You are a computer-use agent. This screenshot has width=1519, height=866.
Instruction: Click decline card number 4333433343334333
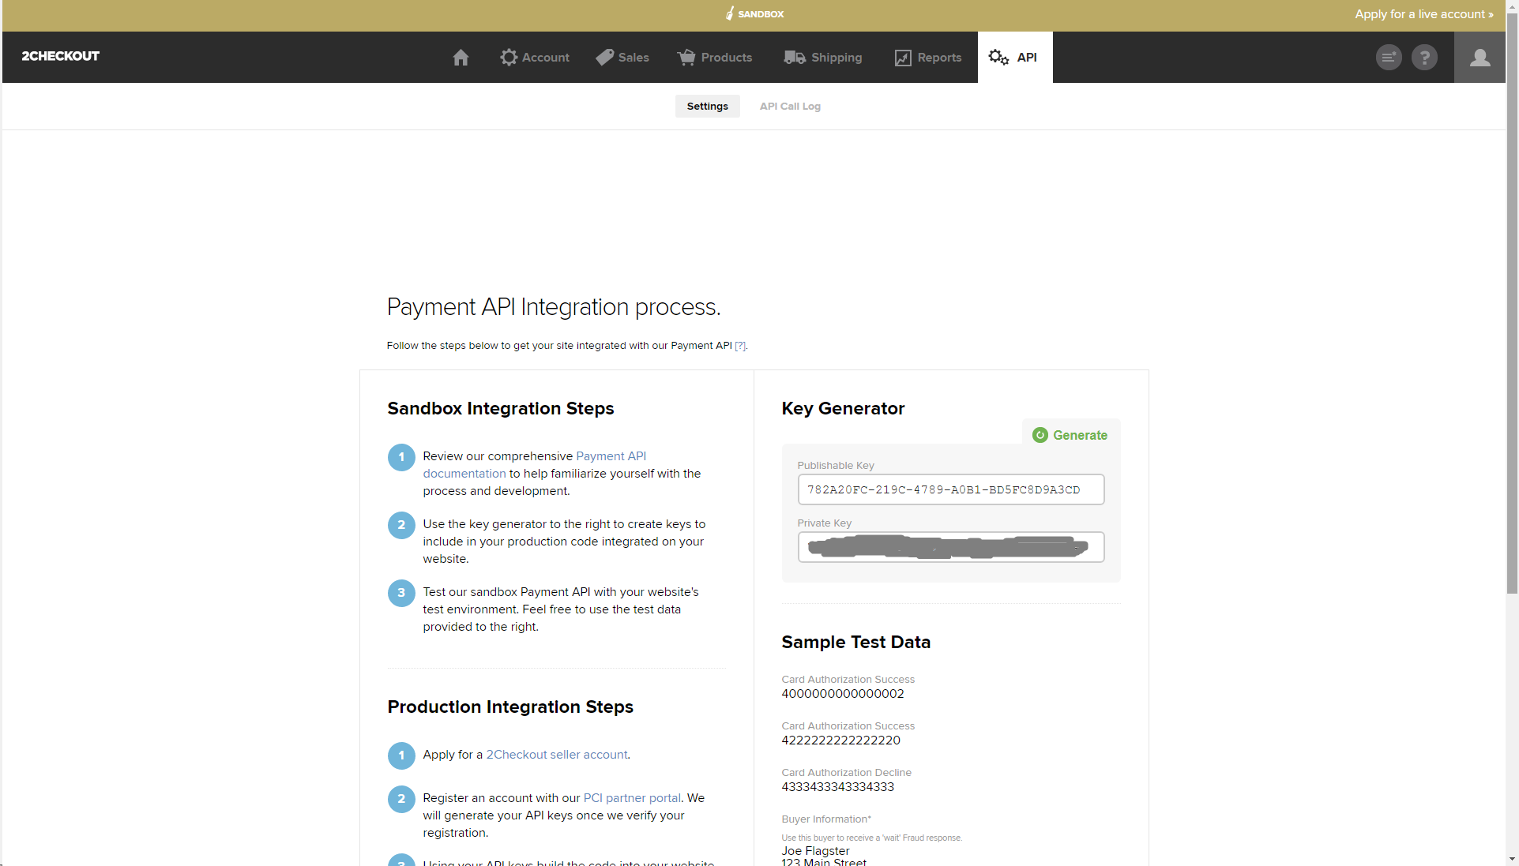tap(837, 787)
